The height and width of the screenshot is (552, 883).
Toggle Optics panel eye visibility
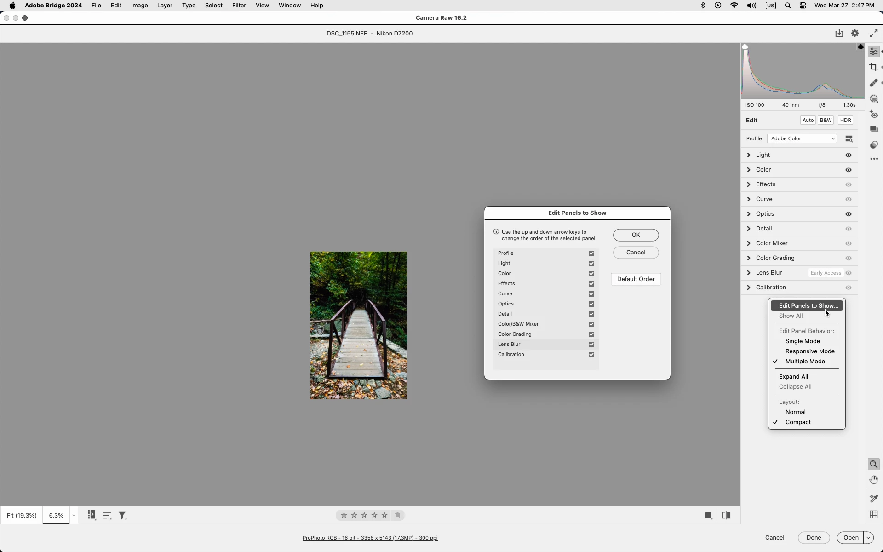pos(849,214)
